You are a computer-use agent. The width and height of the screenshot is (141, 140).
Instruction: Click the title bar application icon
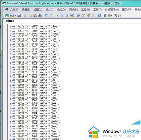(4, 3)
